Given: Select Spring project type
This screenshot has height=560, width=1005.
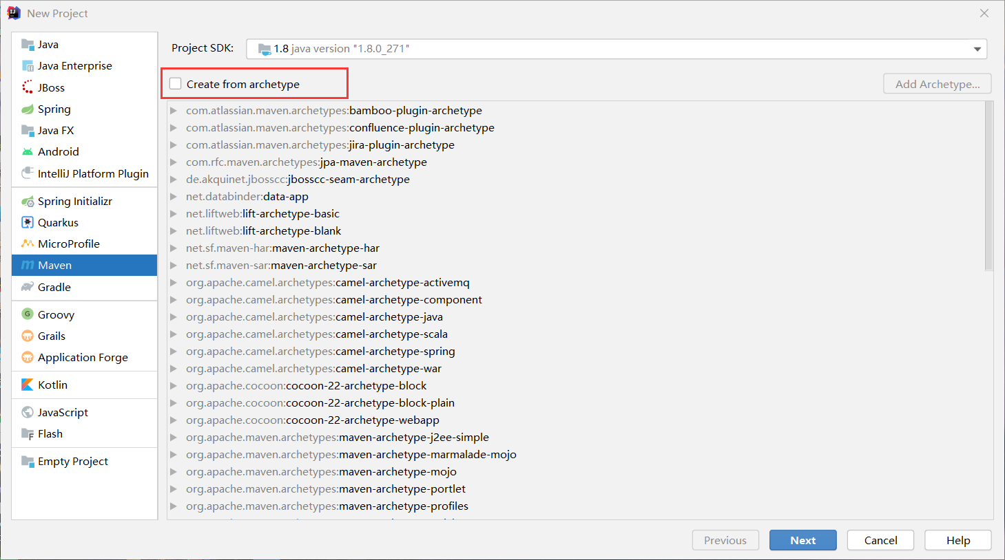Looking at the screenshot, I should pyautogui.click(x=85, y=109).
